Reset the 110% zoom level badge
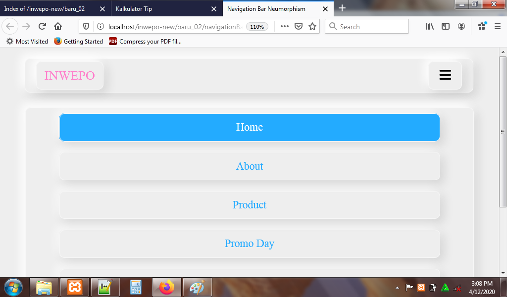507x297 pixels. click(257, 27)
